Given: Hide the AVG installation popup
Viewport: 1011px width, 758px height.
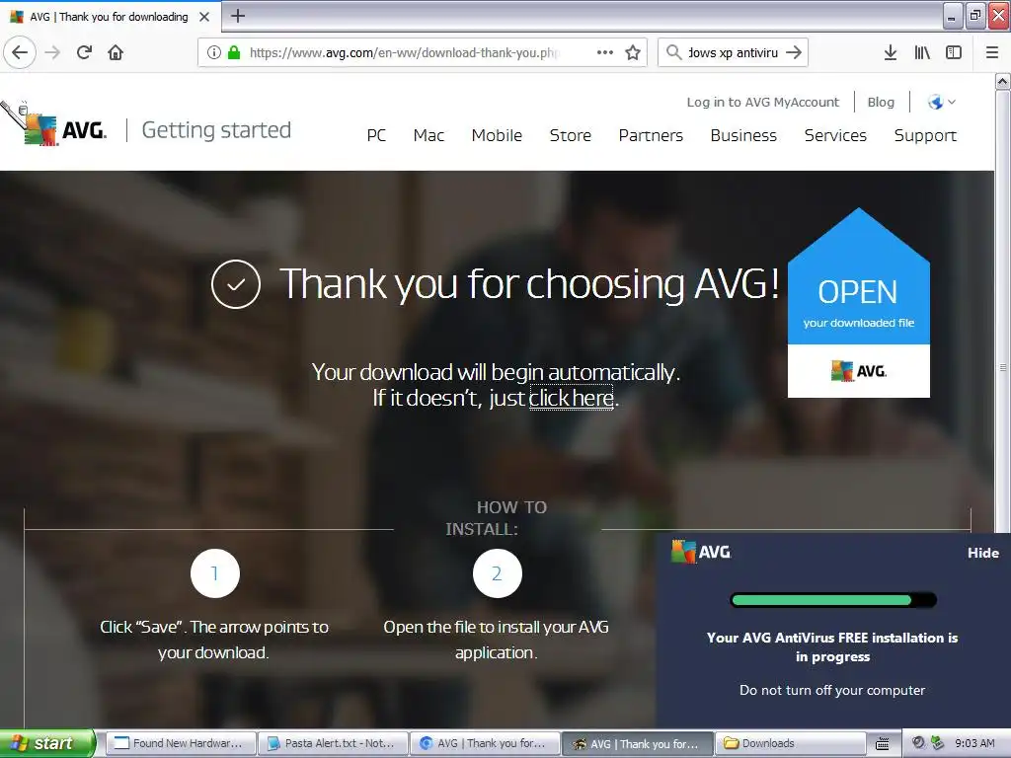Looking at the screenshot, I should click(982, 553).
